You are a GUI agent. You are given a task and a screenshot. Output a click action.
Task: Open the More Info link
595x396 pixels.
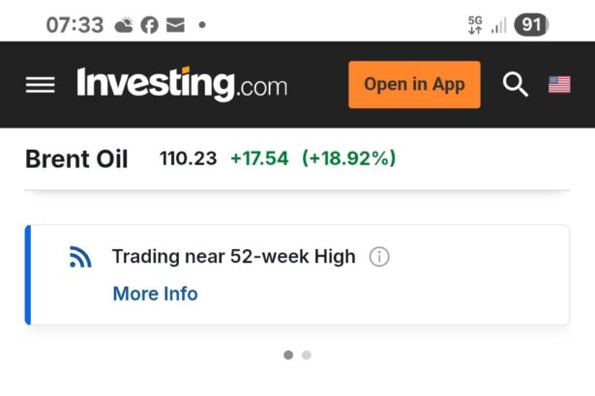coord(155,294)
